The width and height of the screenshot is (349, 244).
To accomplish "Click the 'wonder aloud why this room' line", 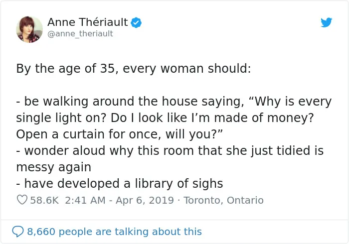I will [170, 151].
